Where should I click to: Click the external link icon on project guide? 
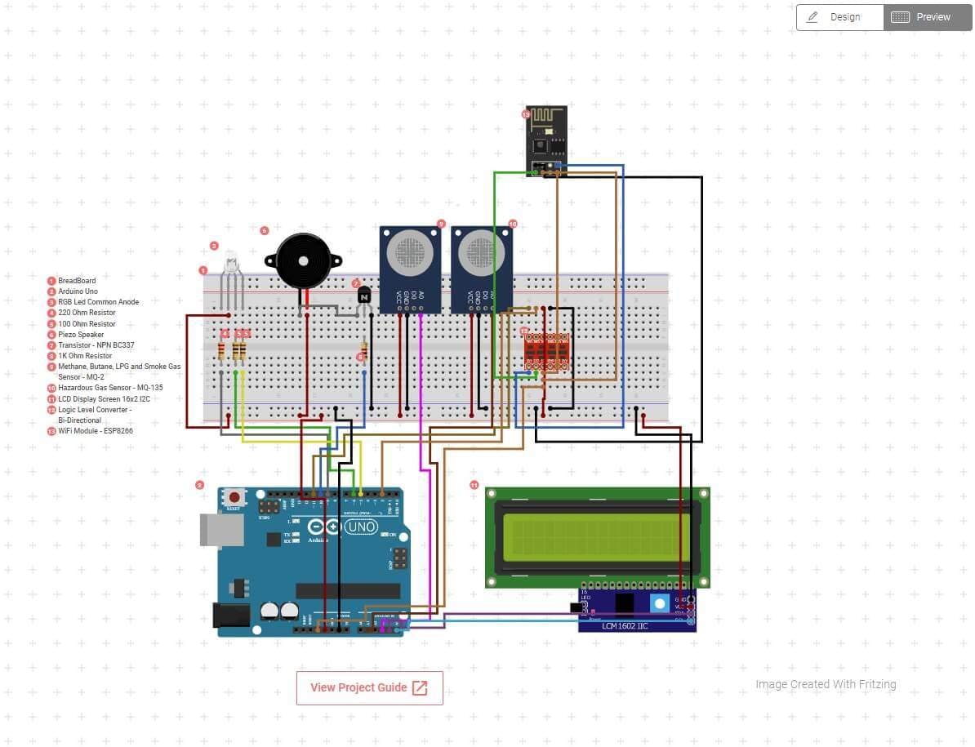point(420,687)
